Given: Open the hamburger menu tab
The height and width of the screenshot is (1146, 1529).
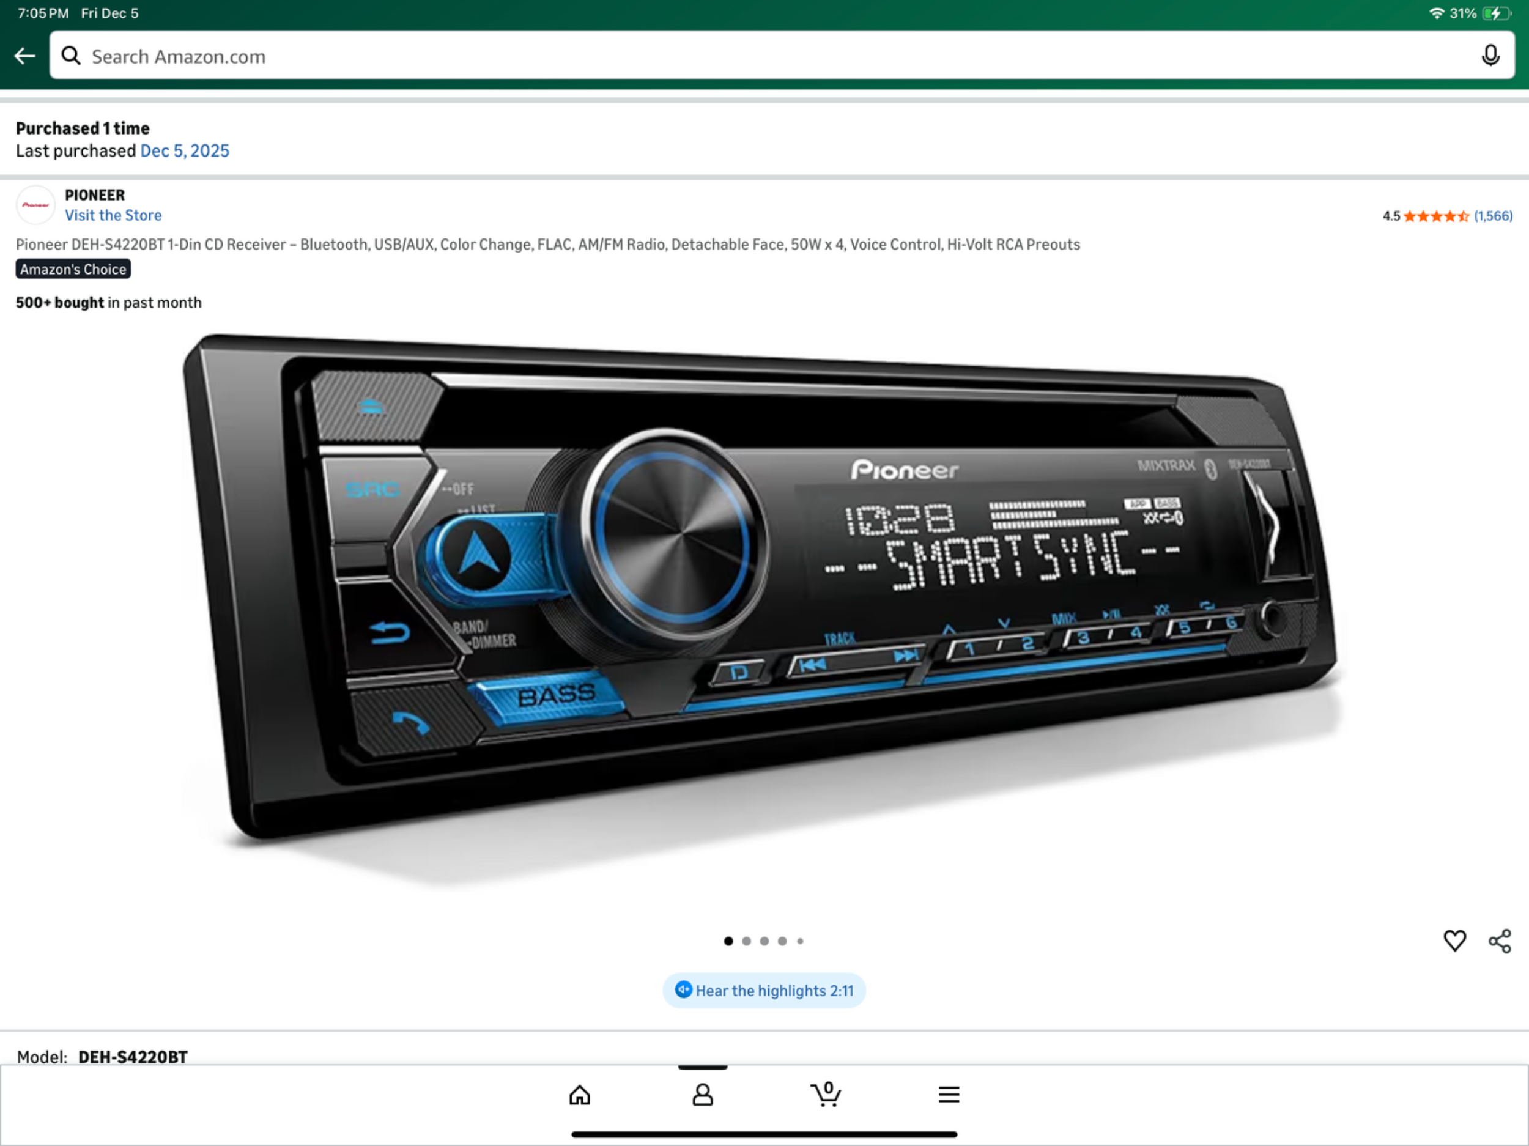Looking at the screenshot, I should (x=949, y=1095).
